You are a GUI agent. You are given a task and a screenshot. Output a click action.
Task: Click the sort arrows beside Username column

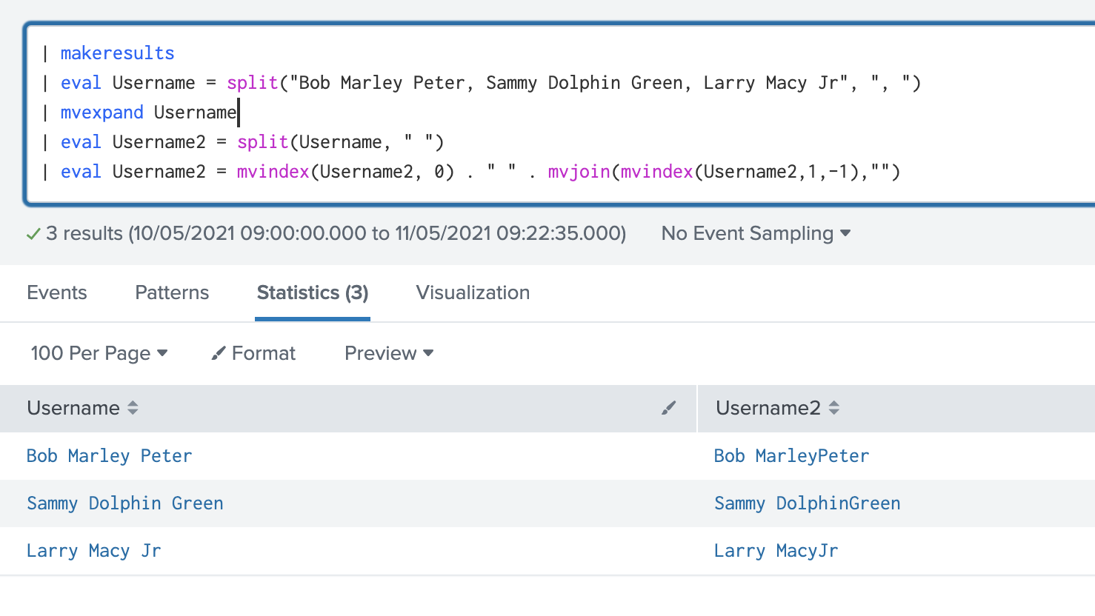tap(133, 408)
